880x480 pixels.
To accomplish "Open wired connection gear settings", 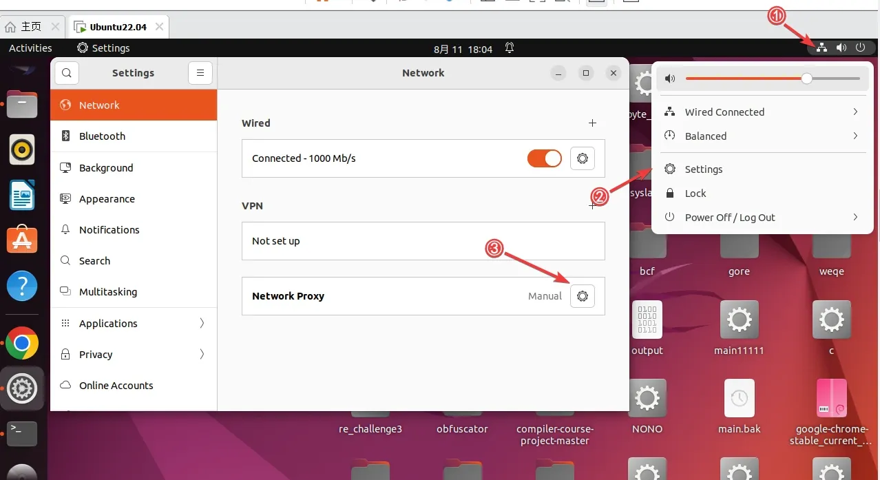I will (583, 158).
